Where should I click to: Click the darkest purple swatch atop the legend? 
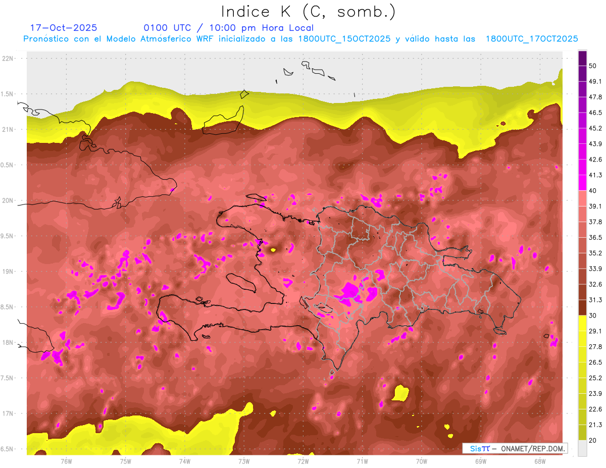pyautogui.click(x=582, y=58)
